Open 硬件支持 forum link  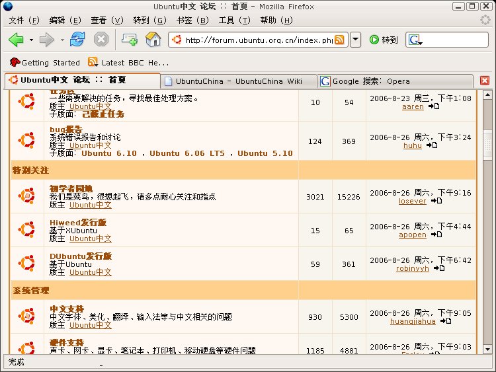pyautogui.click(x=67, y=343)
